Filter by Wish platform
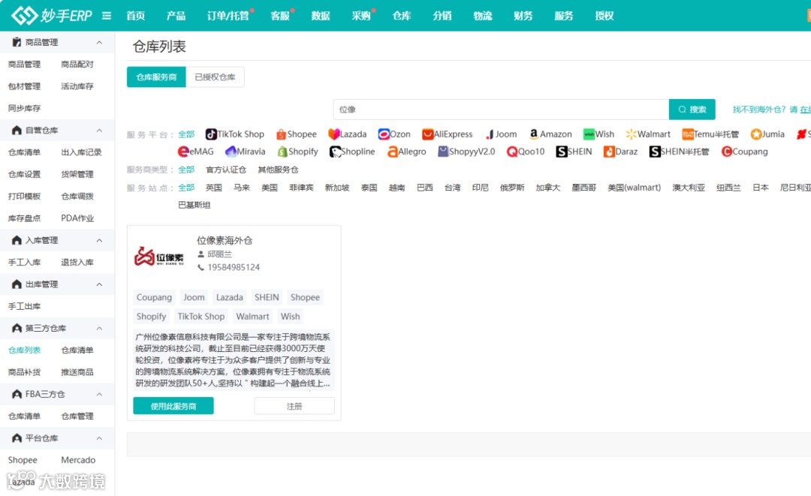 (x=599, y=134)
